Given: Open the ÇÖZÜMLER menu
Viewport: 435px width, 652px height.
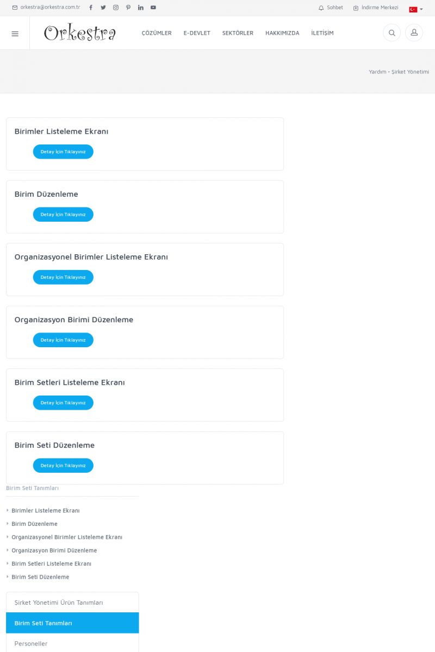Looking at the screenshot, I should point(157,33).
